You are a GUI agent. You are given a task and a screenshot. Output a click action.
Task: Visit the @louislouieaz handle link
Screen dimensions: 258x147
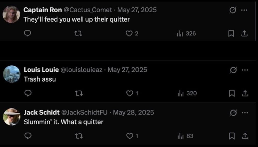coord(81,70)
